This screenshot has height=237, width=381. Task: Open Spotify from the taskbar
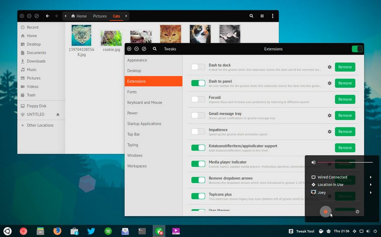[x=108, y=231]
